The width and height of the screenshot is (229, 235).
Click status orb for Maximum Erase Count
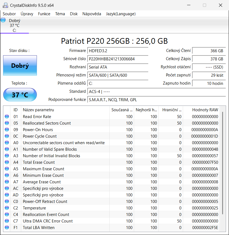click(x=7, y=169)
